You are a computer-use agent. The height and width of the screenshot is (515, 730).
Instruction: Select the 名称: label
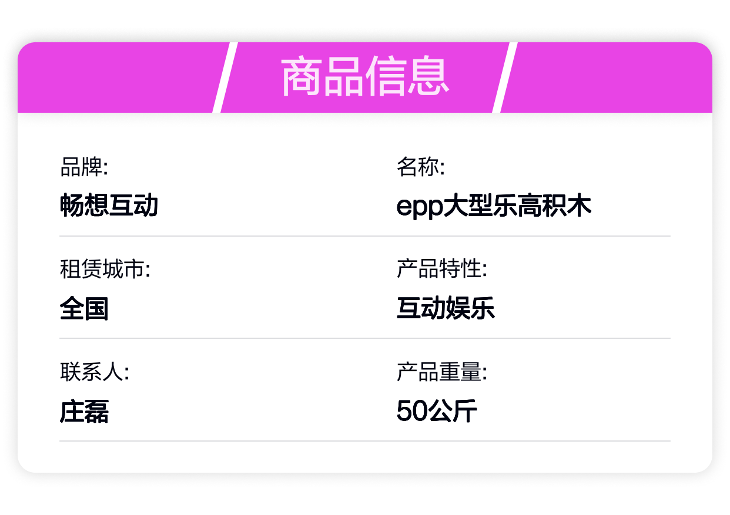tap(421, 167)
